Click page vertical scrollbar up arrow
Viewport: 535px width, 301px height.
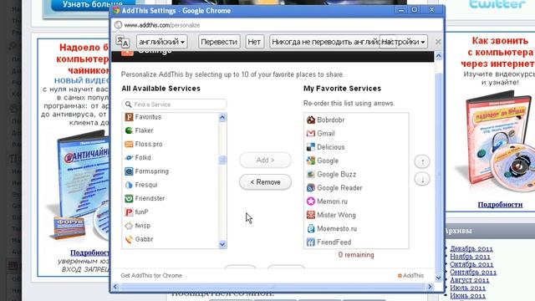pos(438,56)
